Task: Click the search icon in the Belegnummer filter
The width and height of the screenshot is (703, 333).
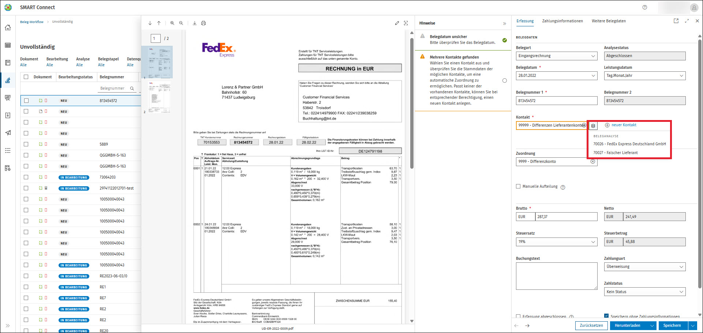Action: (x=132, y=89)
